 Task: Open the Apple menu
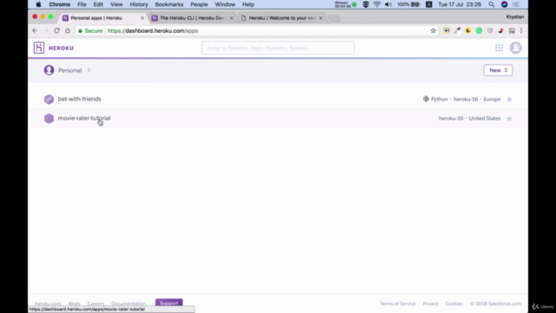[38, 4]
